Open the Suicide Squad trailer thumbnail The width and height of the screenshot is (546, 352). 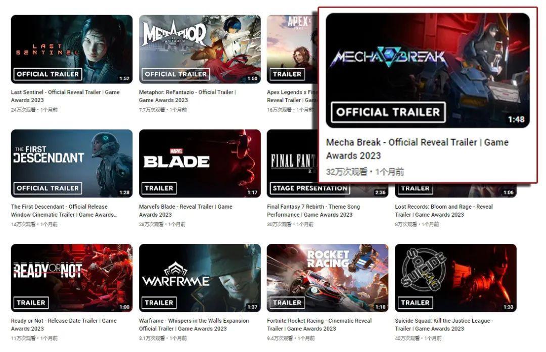456,278
